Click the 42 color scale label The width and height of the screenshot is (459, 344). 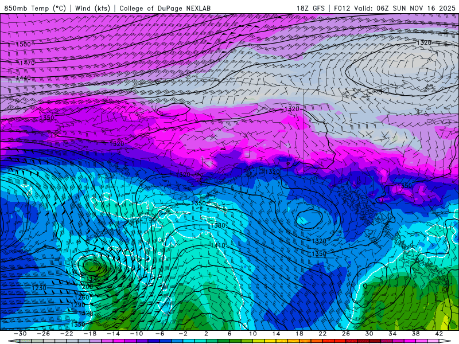(x=438, y=334)
